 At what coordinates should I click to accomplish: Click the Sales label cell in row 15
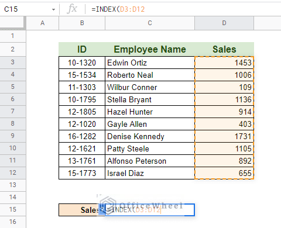coord(82,210)
